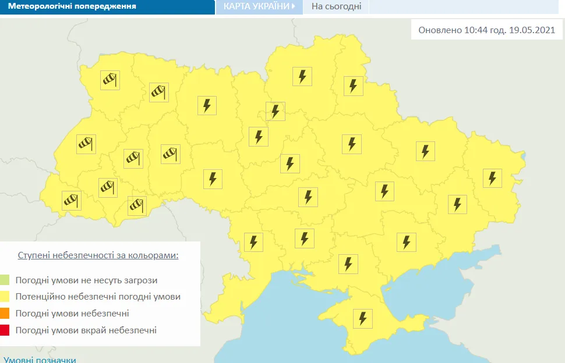
Task: Click the wind sock icon over Lviv region
Action: pyautogui.click(x=86, y=143)
